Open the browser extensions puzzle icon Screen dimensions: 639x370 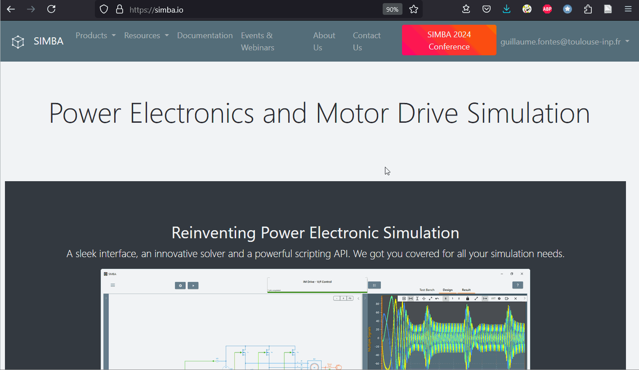click(x=588, y=9)
